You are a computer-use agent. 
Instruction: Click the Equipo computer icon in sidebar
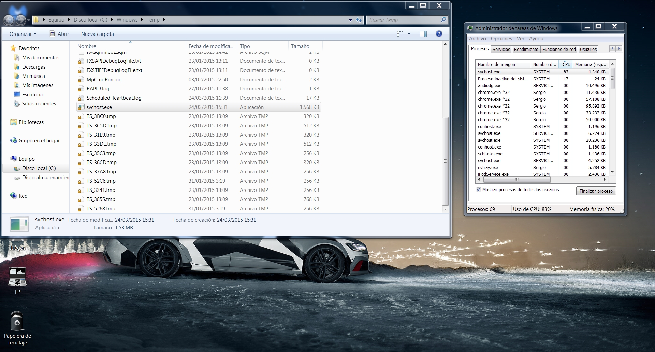14,159
